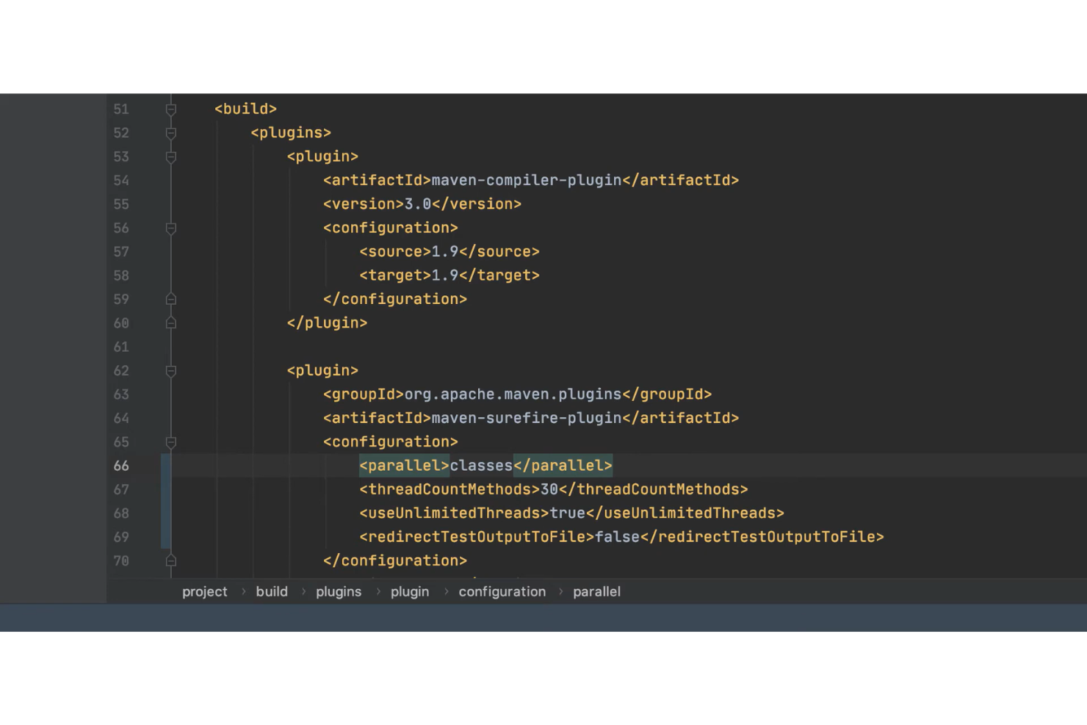Viewport: 1087px width, 725px height.
Task: Click fold end marker at </plugin> line 60
Action: (170, 323)
